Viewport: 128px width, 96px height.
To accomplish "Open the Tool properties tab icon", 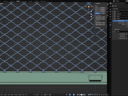I will pyautogui.click(x=110, y=6).
